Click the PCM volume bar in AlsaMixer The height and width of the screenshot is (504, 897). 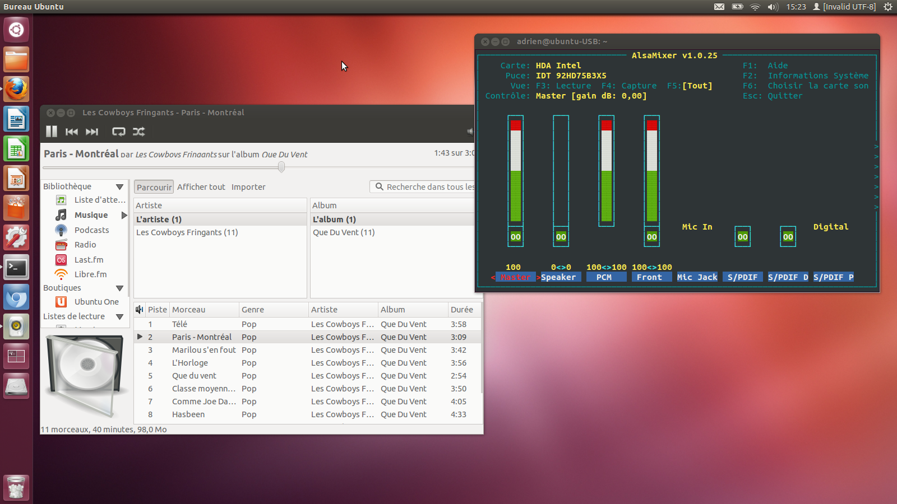tap(606, 171)
